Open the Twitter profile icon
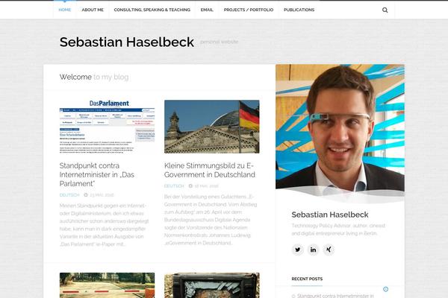The width and height of the screenshot is (448, 298). tap(298, 250)
